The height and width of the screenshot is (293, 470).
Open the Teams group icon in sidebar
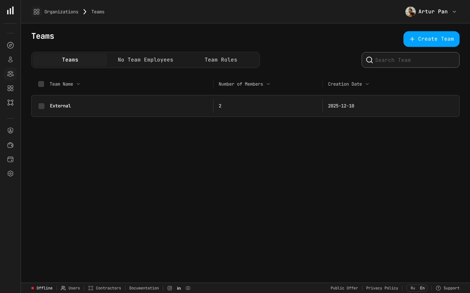[10, 74]
